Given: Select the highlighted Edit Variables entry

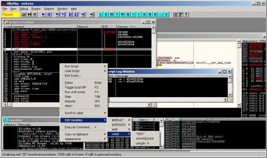Looking at the screenshot, I should 84,120.
